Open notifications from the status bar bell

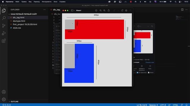tap(186, 105)
